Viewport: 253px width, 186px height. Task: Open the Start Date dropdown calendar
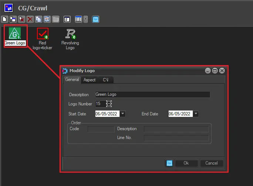pos(123,114)
